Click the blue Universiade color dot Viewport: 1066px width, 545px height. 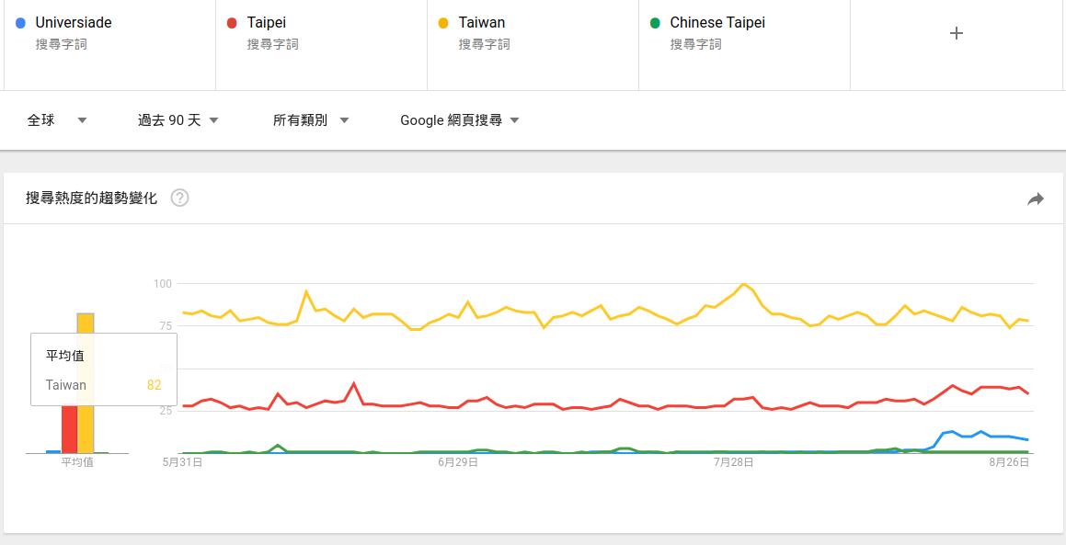point(20,23)
